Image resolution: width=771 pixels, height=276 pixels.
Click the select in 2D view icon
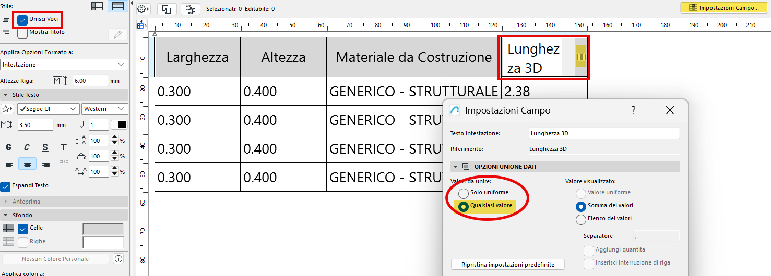pyautogui.click(x=167, y=9)
